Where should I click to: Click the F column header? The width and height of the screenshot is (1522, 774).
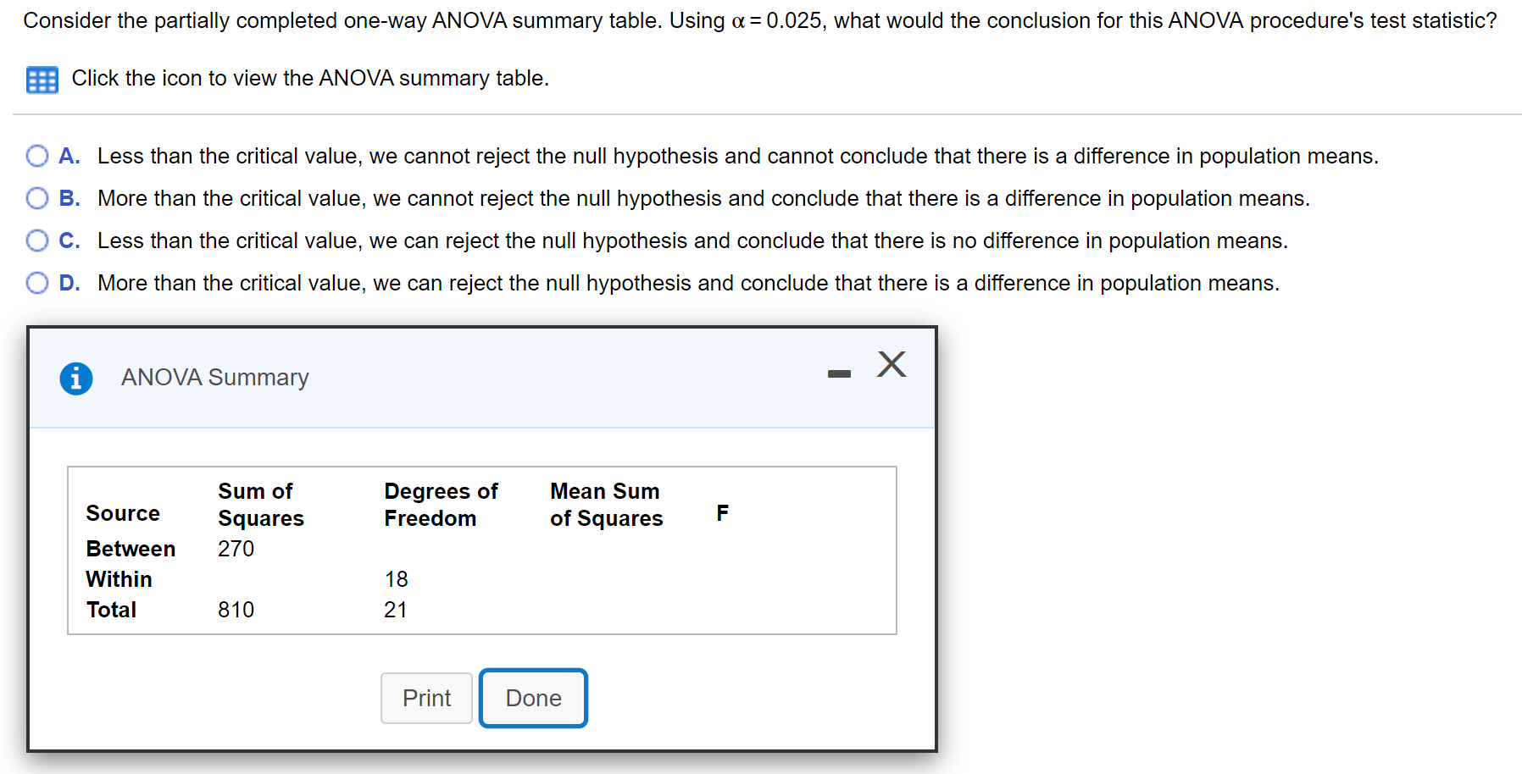[722, 511]
